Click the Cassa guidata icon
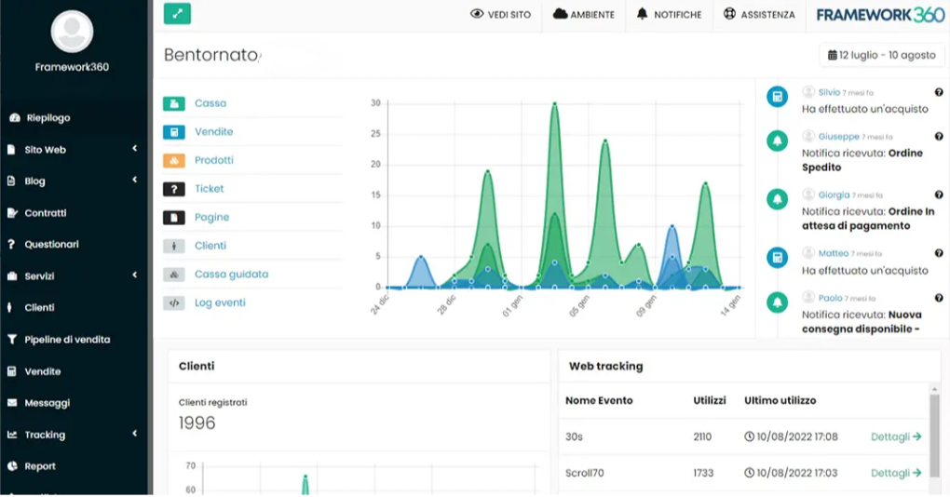Image resolution: width=950 pixels, height=497 pixels. [174, 275]
